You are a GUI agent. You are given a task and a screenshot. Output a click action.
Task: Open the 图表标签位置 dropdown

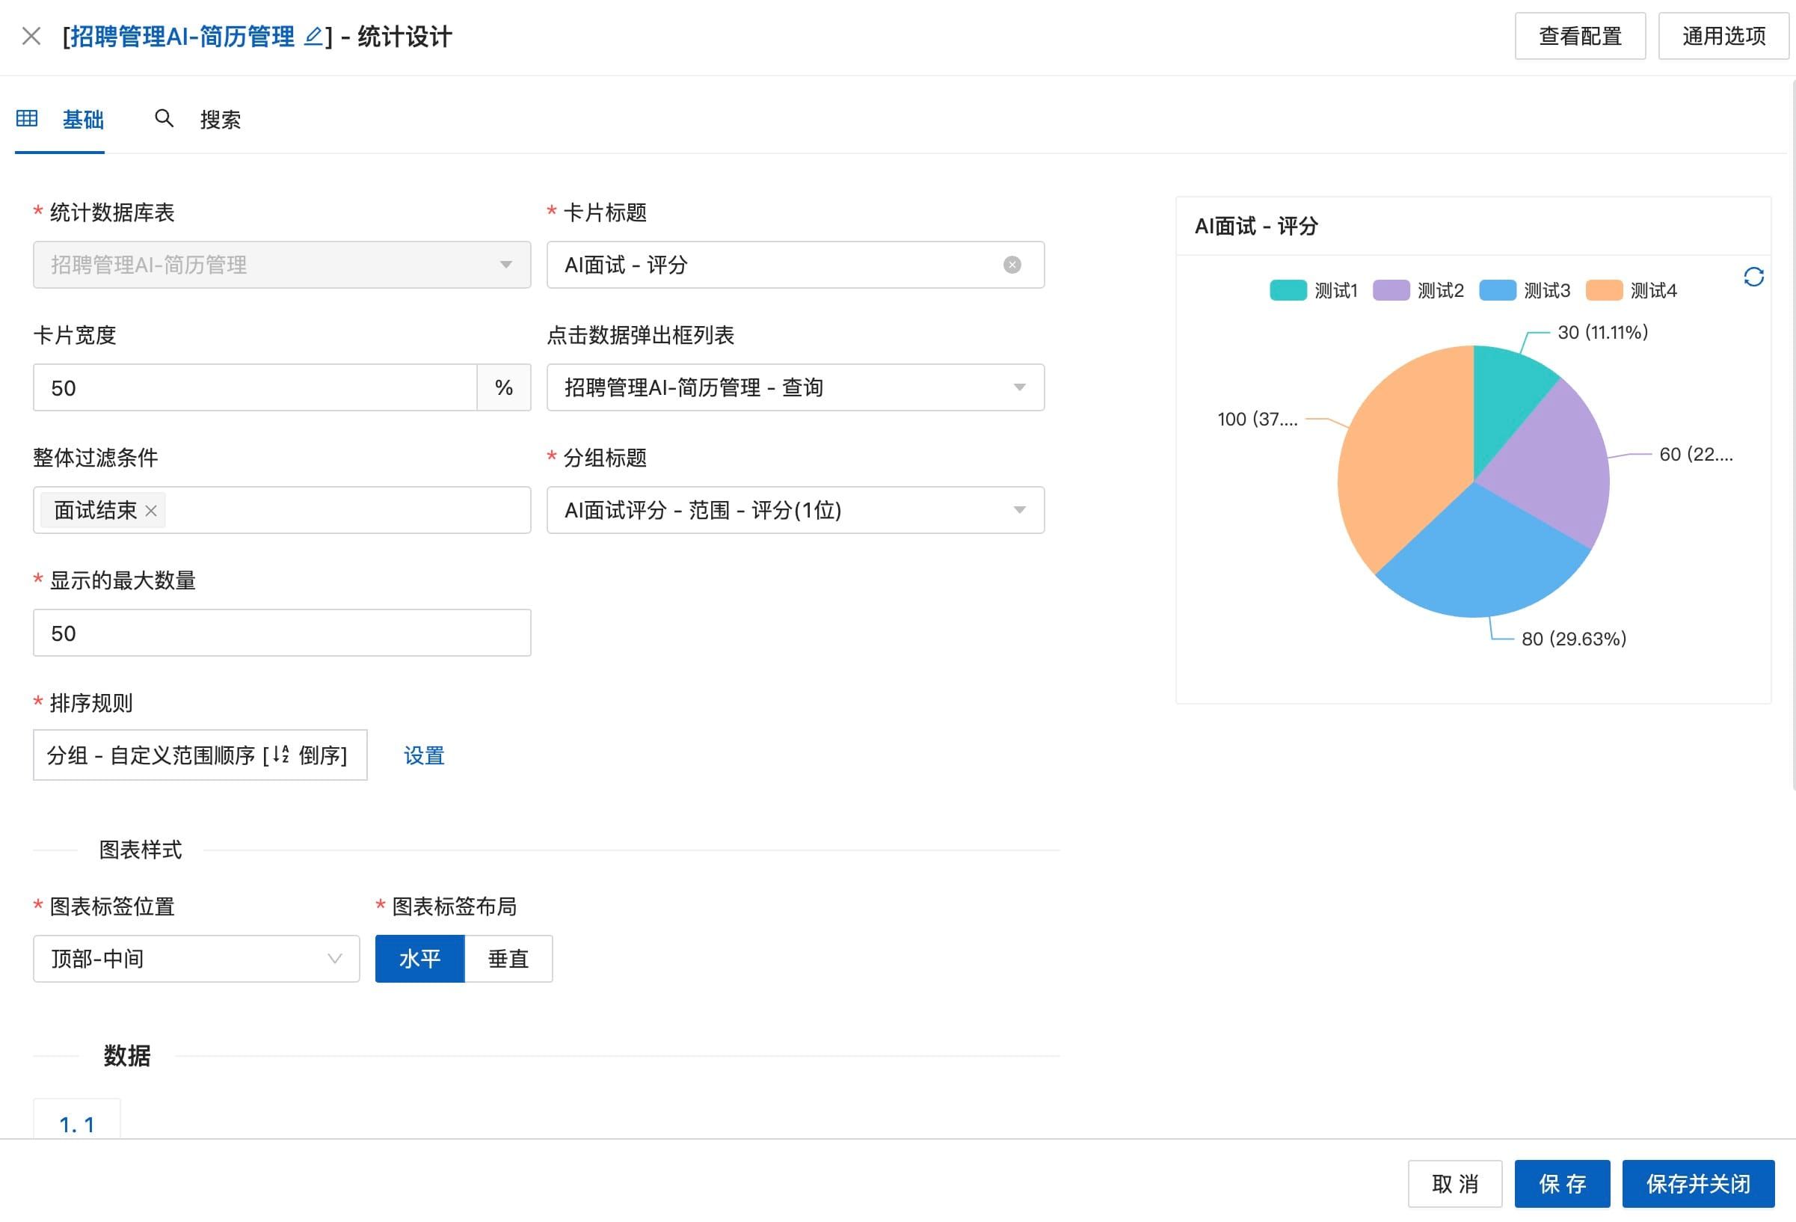pyautogui.click(x=197, y=959)
